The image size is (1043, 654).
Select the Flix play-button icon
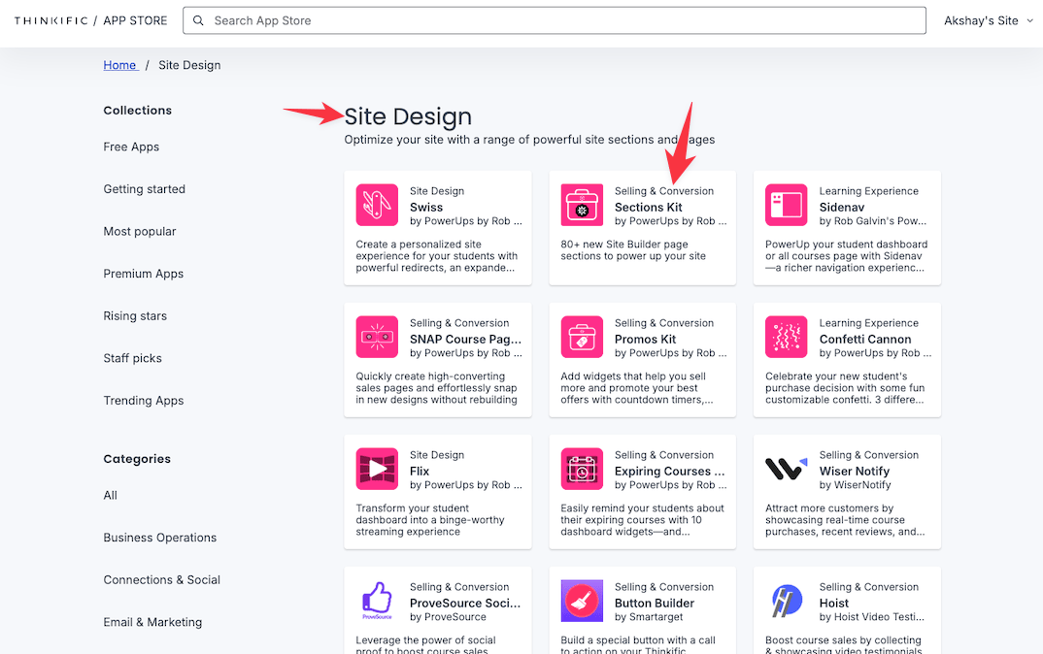point(377,469)
